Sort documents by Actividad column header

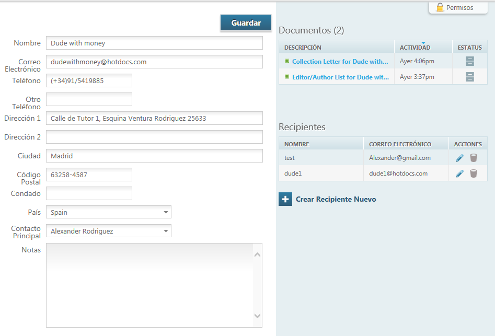pyautogui.click(x=415, y=48)
